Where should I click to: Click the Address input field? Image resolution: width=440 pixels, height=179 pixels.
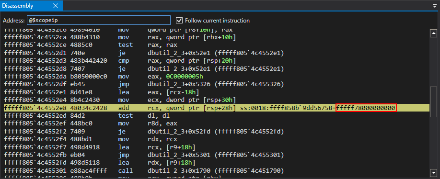[98, 21]
